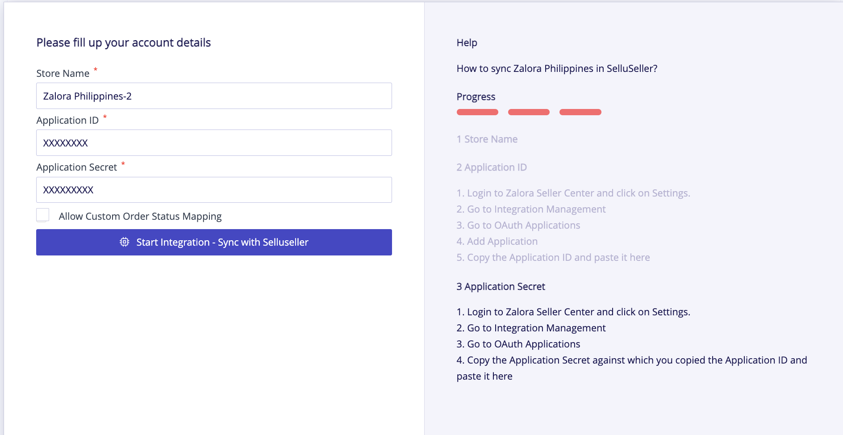Click the 'Help' heading
Screen dimensions: 843x435
tap(467, 43)
